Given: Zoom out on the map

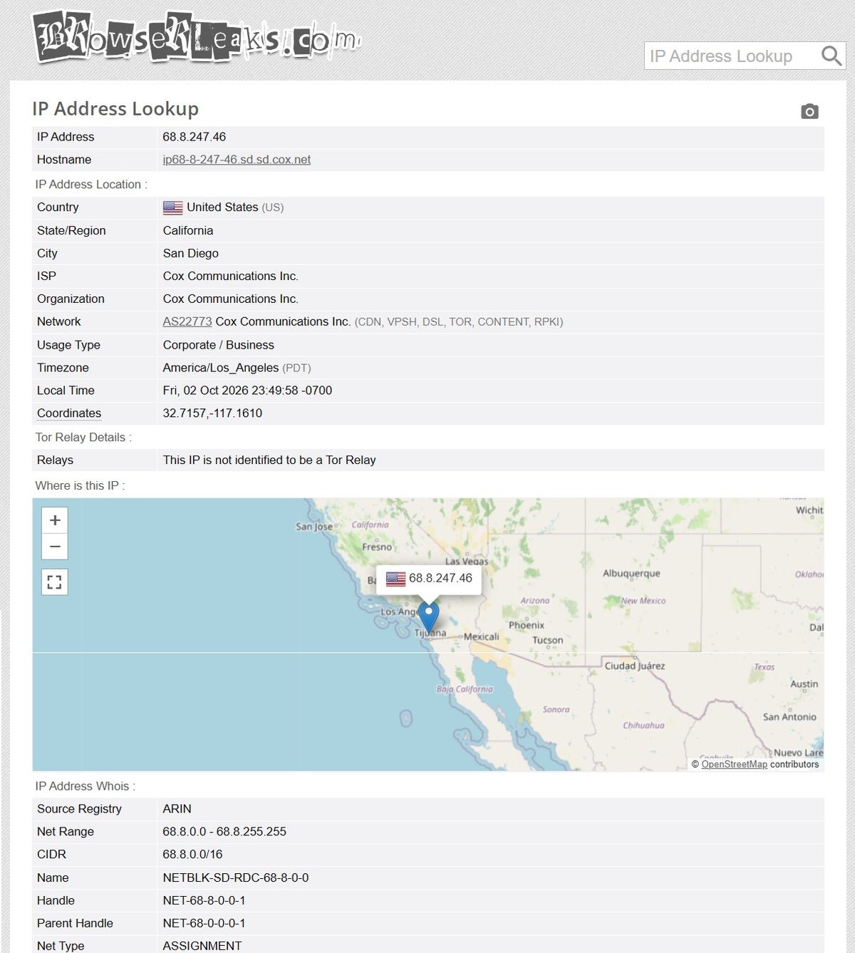Looking at the screenshot, I should pos(55,547).
